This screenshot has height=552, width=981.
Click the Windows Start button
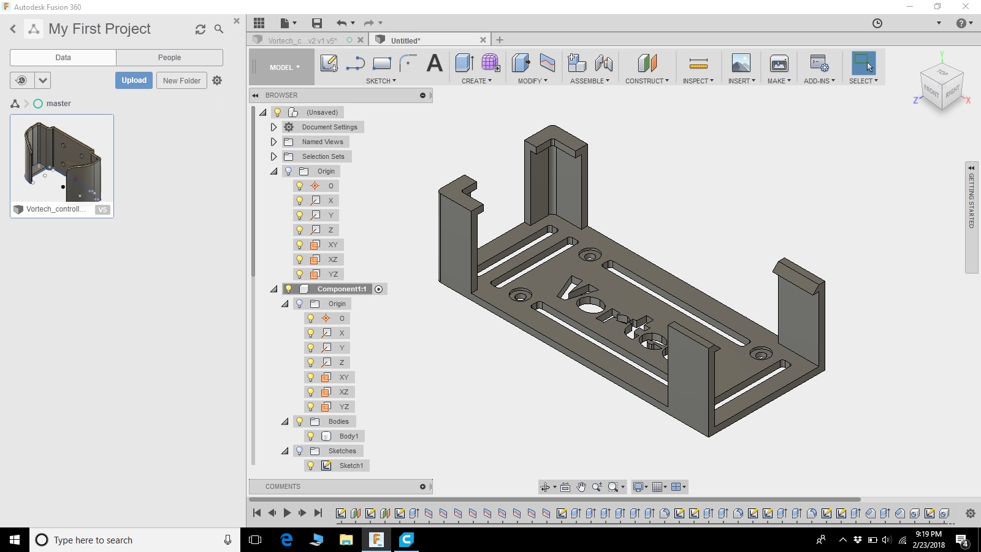[x=15, y=540]
